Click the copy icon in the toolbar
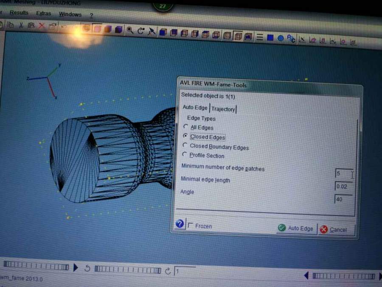Image resolution: width=382 pixels, height=287 pixels. (x=10, y=25)
